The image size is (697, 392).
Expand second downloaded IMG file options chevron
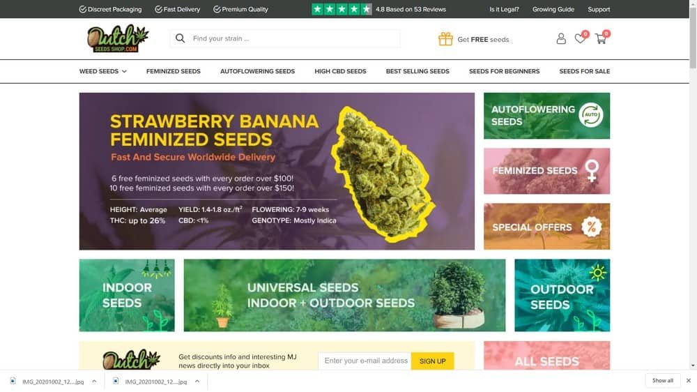coord(197,382)
